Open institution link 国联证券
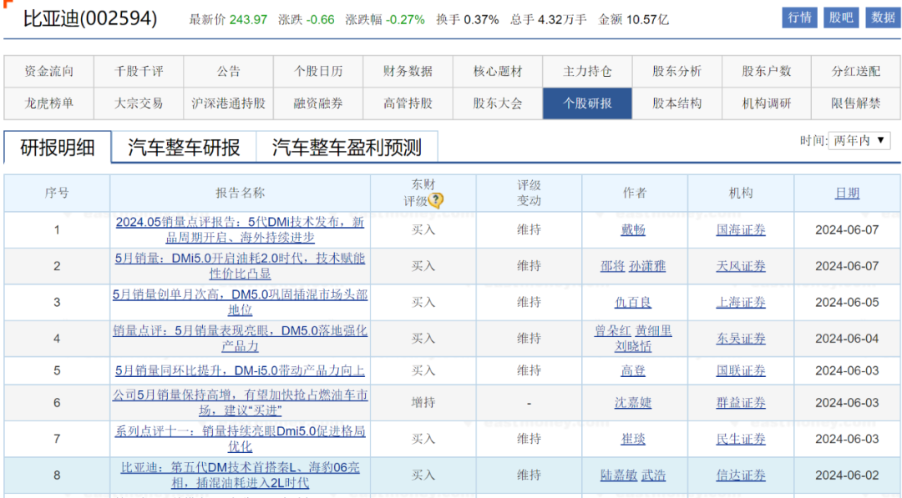This screenshot has width=902, height=498. point(741,370)
